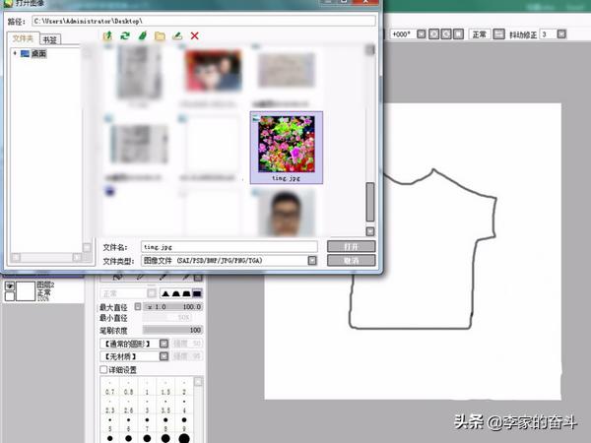
Task: Switch to the 文件夹 tab
Action: (x=23, y=38)
